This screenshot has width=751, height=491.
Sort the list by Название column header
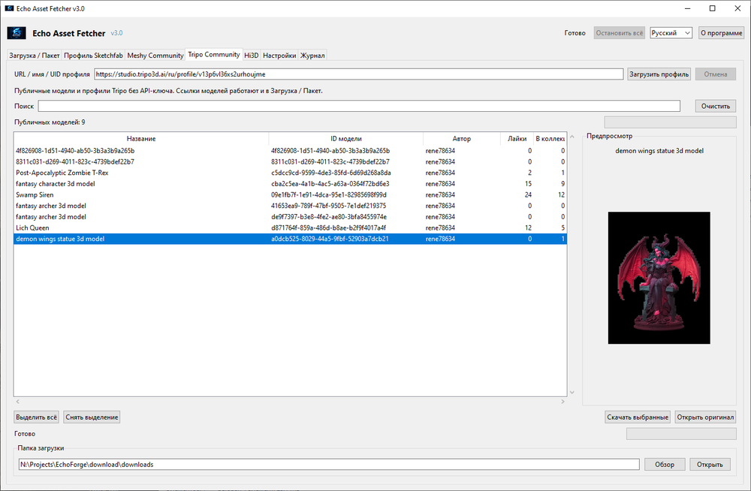coord(141,138)
